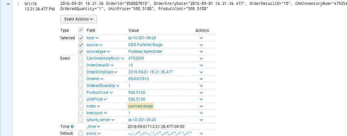Open the Actions arrow for the UnitPrice row

(201, 99)
